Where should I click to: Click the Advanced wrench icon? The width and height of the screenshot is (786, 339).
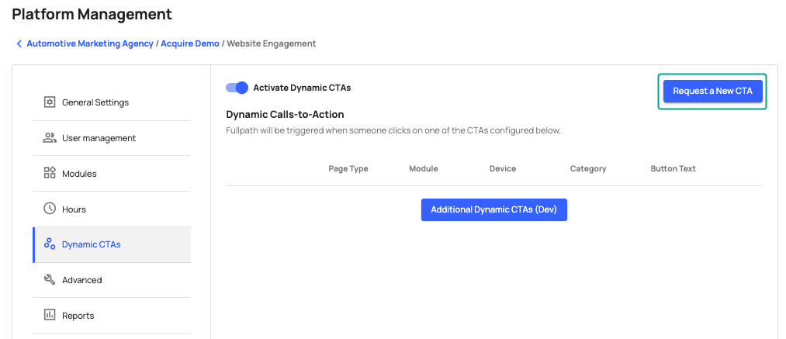pyautogui.click(x=50, y=280)
